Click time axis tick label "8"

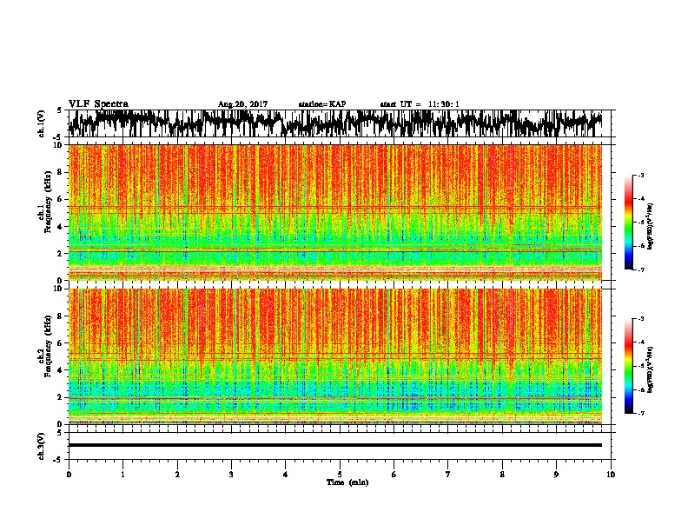click(502, 475)
